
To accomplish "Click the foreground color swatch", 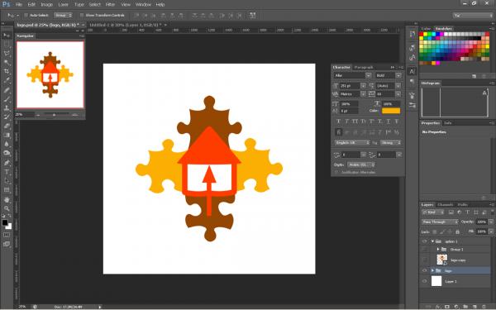I will 5,222.
